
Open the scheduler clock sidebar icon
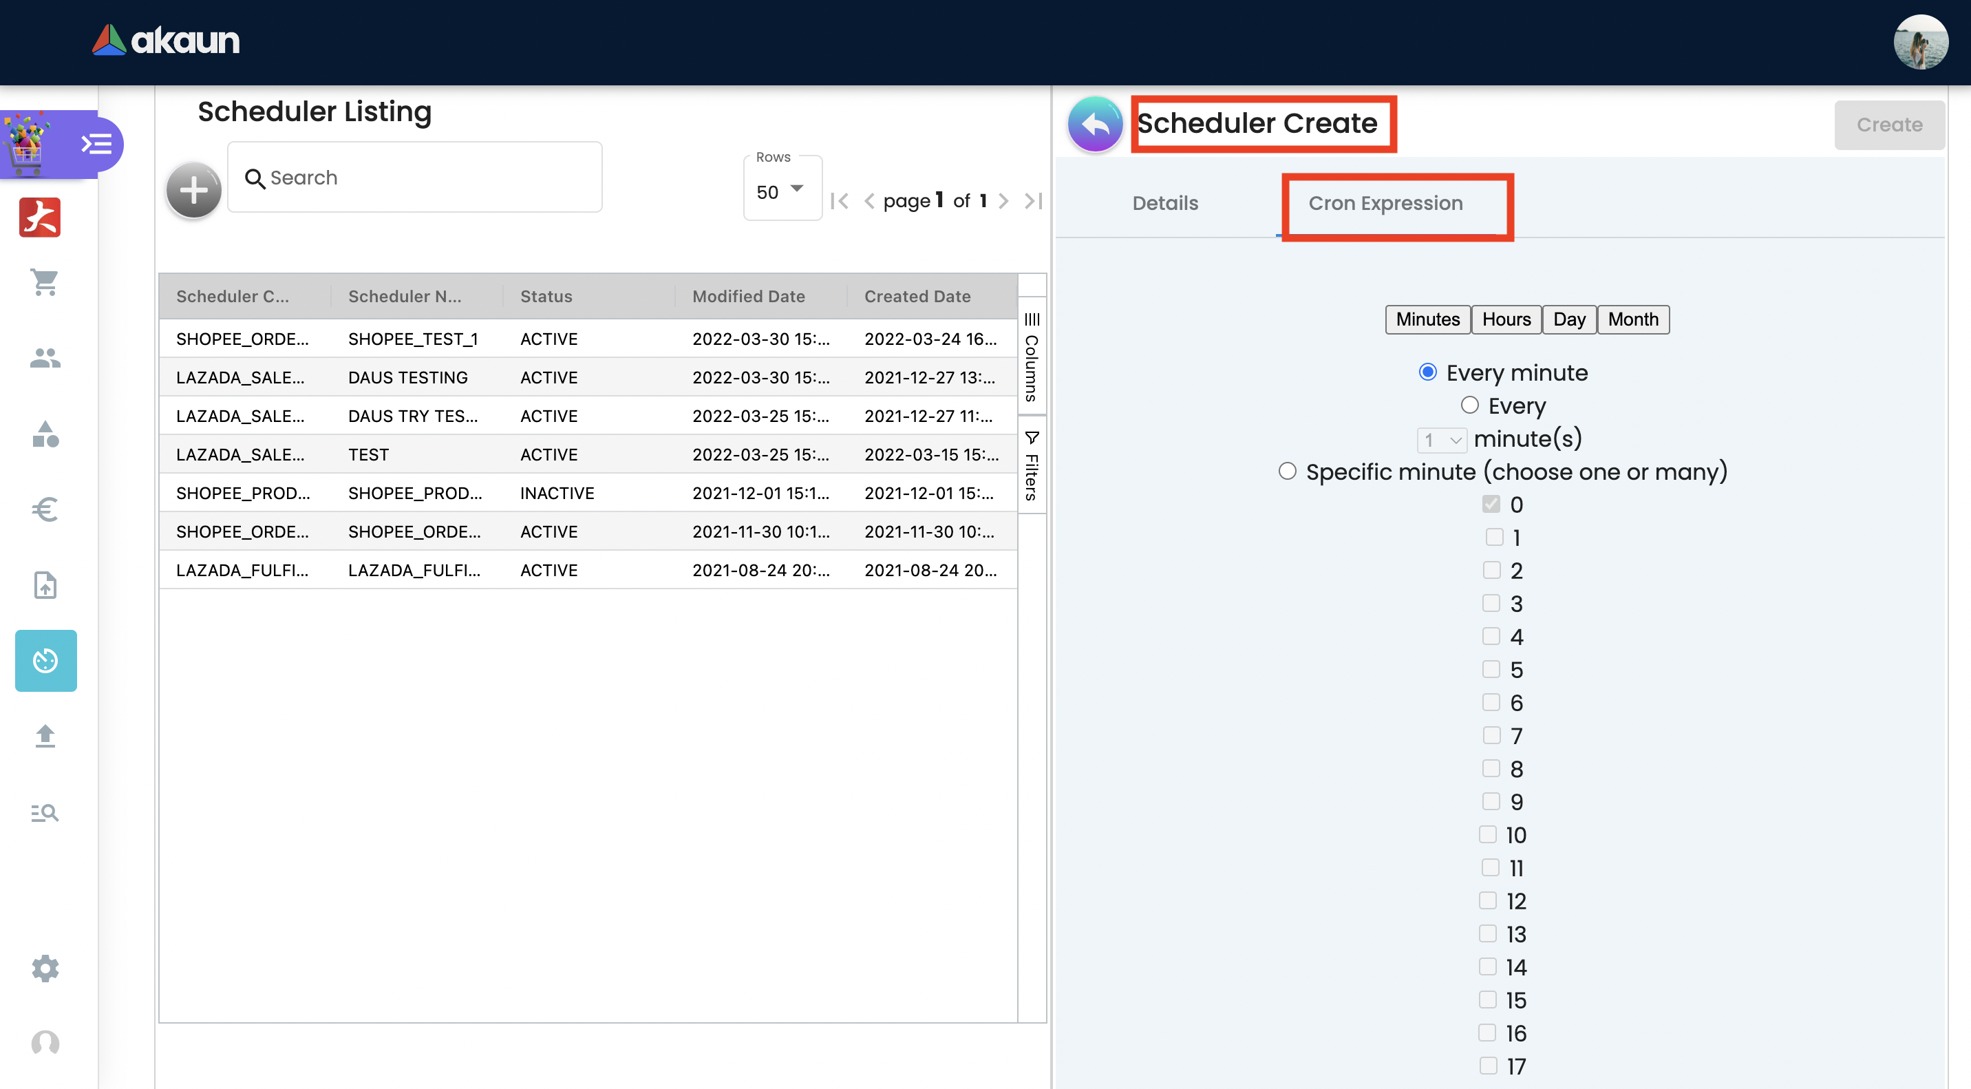46,660
